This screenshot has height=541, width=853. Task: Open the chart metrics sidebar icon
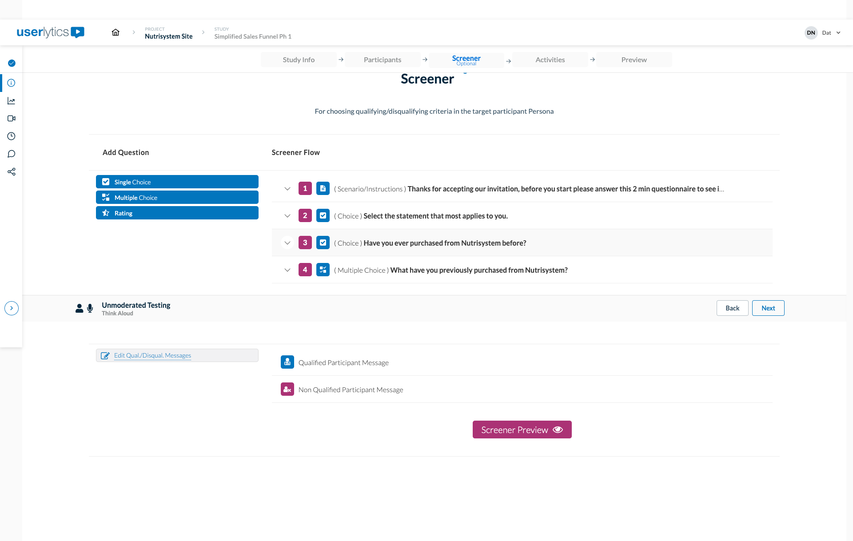click(x=12, y=101)
